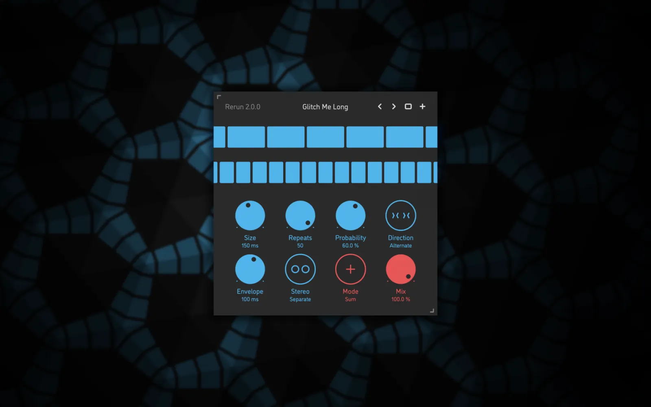Click the Repeats knob

pyautogui.click(x=300, y=215)
